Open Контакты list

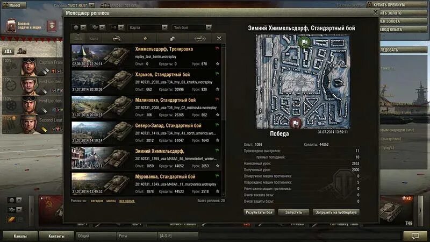(x=56, y=236)
